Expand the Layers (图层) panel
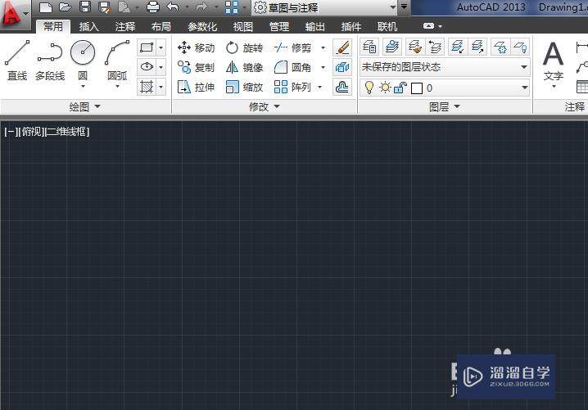The height and width of the screenshot is (410, 588). 446,107
